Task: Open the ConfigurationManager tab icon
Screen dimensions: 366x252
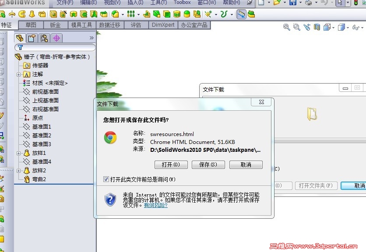Action: click(x=44, y=38)
